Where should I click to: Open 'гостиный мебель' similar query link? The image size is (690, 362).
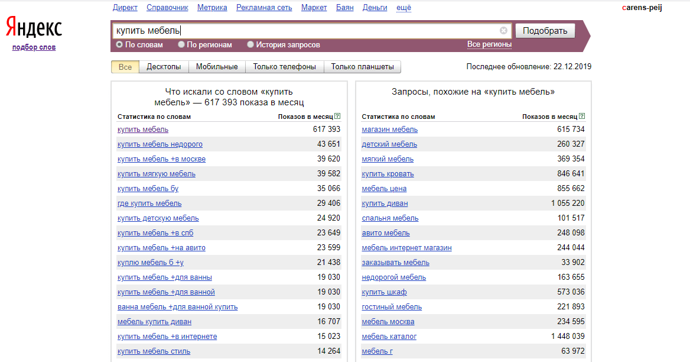(x=392, y=307)
